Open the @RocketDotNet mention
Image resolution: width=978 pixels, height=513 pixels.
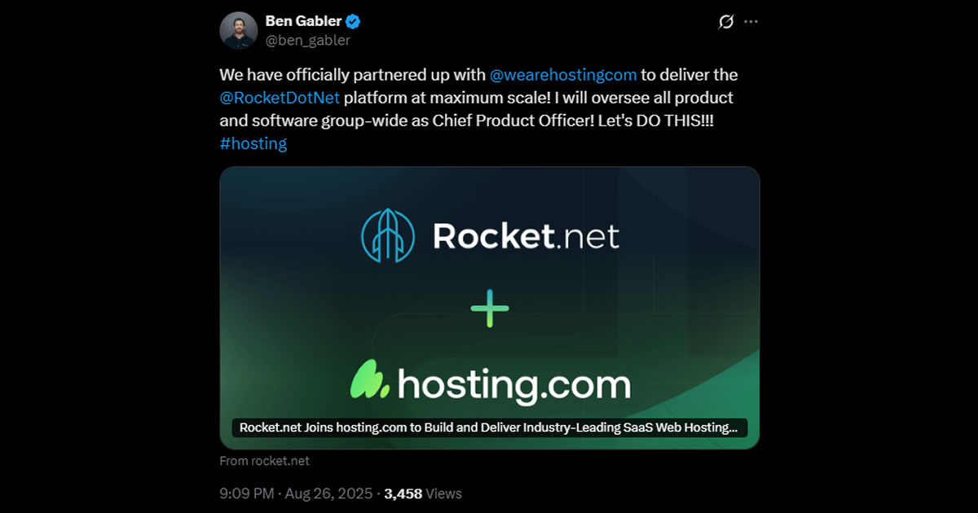(x=280, y=98)
